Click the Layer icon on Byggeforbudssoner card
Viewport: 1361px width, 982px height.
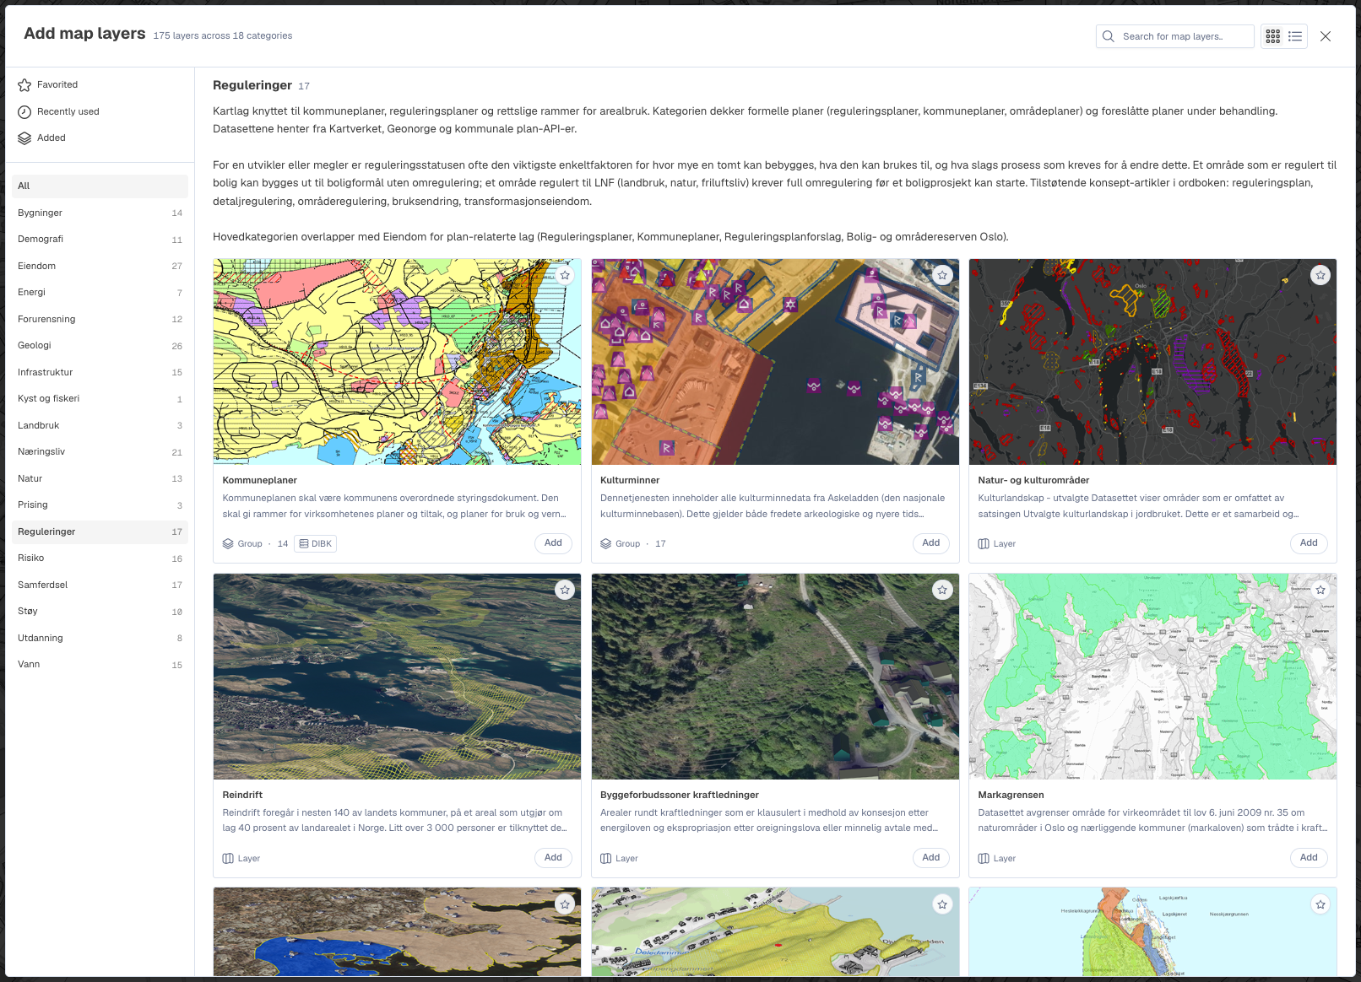click(x=605, y=858)
